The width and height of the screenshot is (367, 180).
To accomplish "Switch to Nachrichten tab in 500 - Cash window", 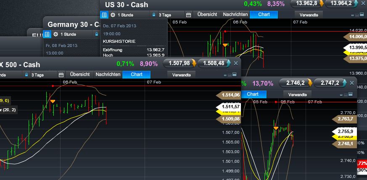I will tap(108, 74).
